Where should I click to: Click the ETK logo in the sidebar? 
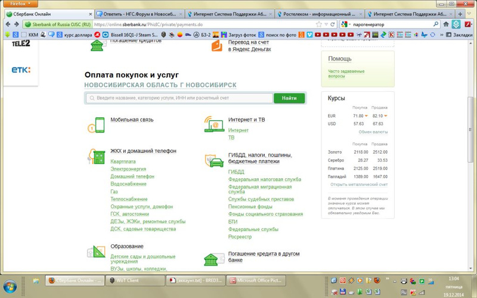(21, 70)
